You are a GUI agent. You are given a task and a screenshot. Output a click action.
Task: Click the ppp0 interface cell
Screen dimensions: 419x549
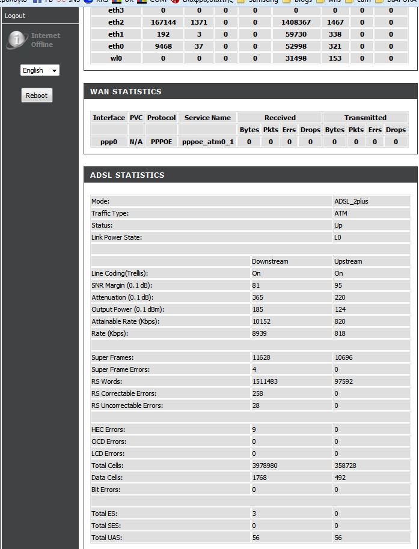[x=109, y=142]
